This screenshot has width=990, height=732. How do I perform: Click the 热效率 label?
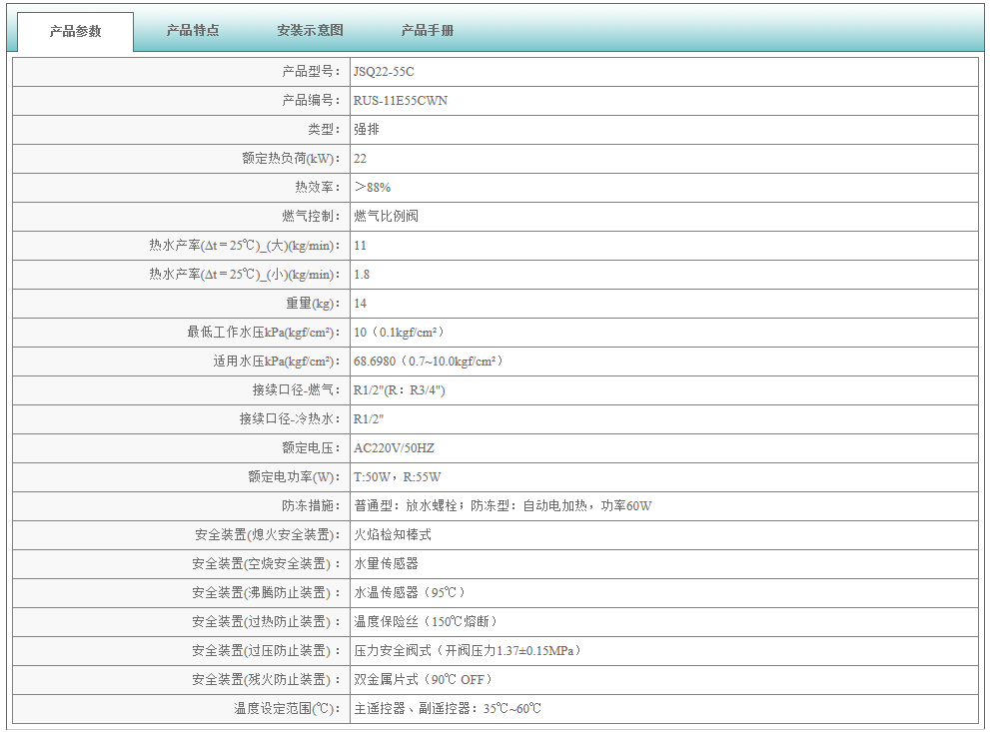318,188
